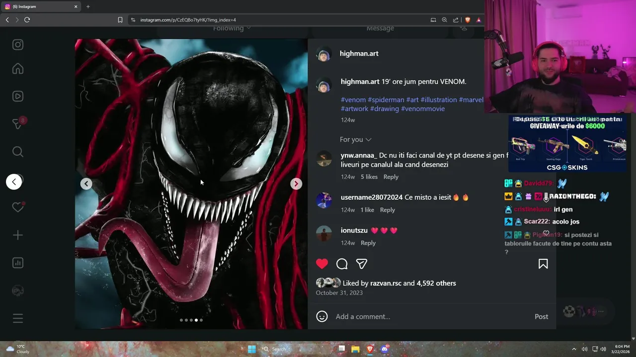View the 4,592 others who liked
Viewport: 636px width, 357px height.
pos(436,284)
